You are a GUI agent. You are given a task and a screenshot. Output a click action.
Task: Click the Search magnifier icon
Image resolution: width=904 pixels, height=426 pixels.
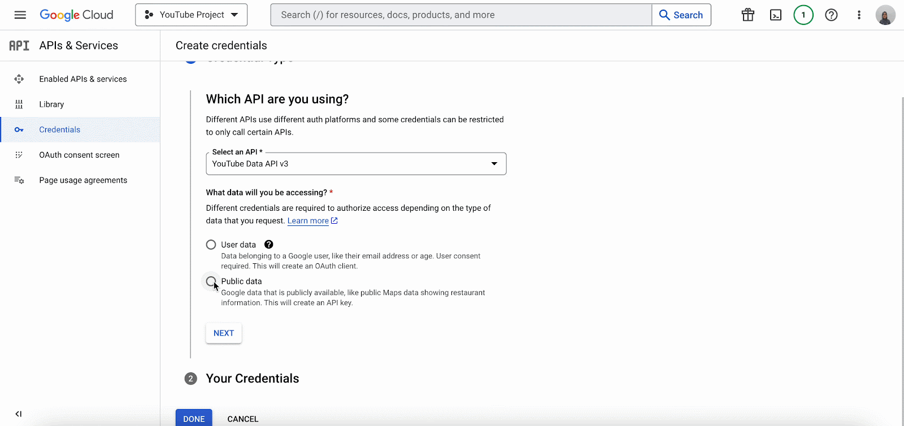click(664, 15)
